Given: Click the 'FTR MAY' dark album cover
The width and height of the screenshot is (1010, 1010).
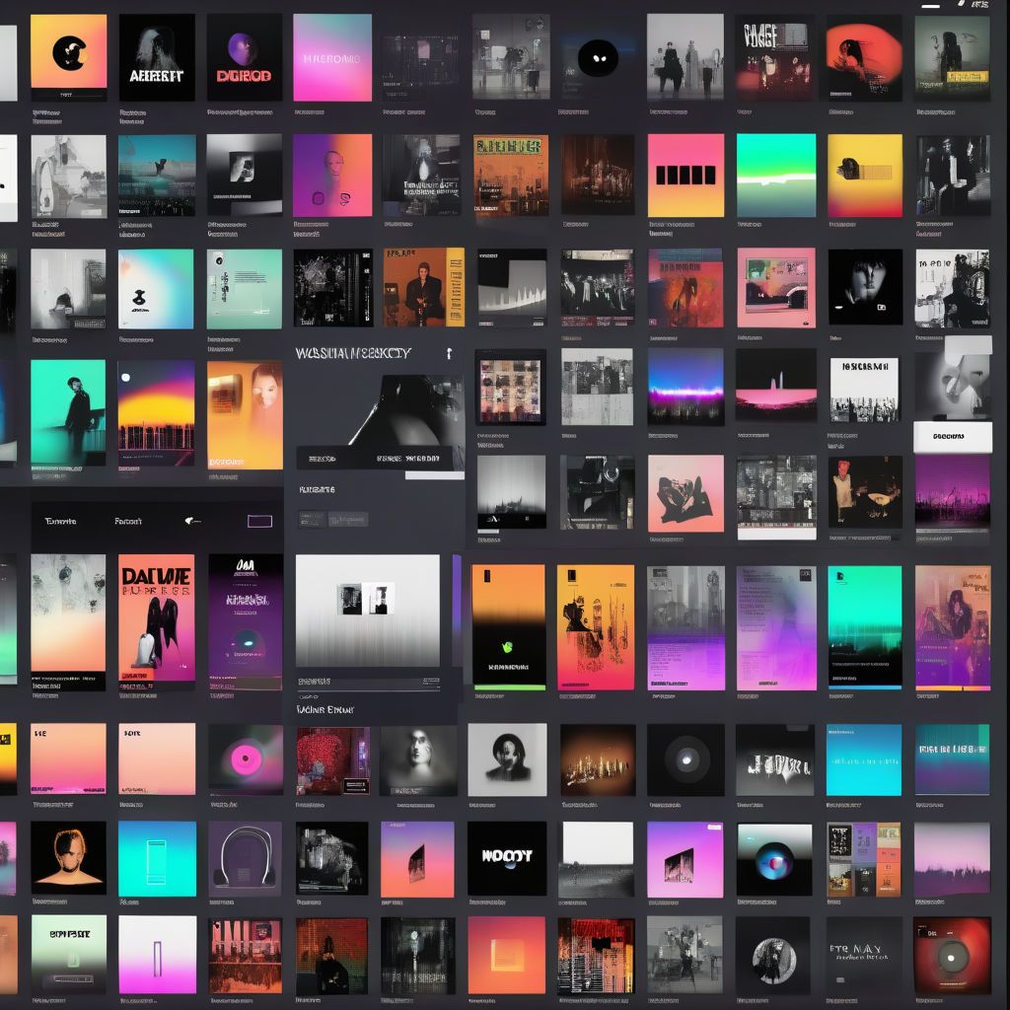Looking at the screenshot, I should tap(863, 955).
